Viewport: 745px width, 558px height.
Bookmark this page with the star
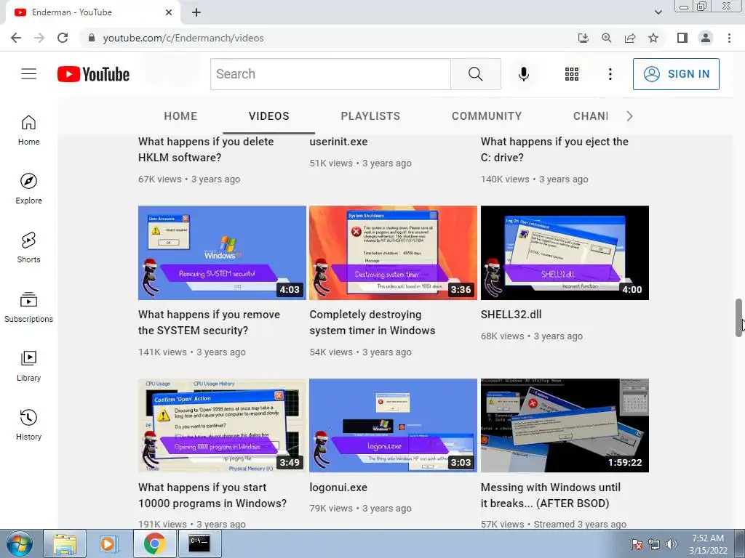(x=653, y=38)
